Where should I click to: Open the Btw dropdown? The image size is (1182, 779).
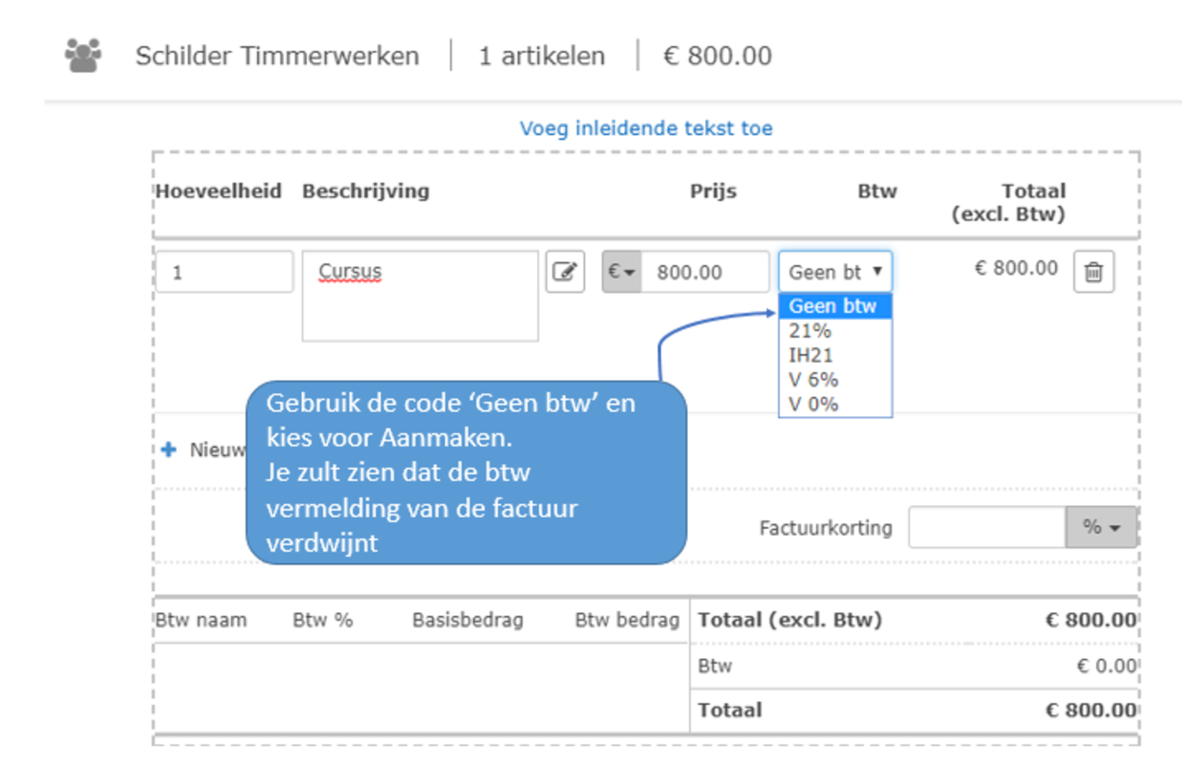[x=835, y=271]
